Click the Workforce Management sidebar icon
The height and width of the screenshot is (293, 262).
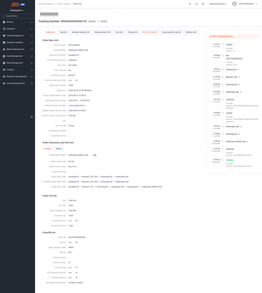(x=4, y=77)
